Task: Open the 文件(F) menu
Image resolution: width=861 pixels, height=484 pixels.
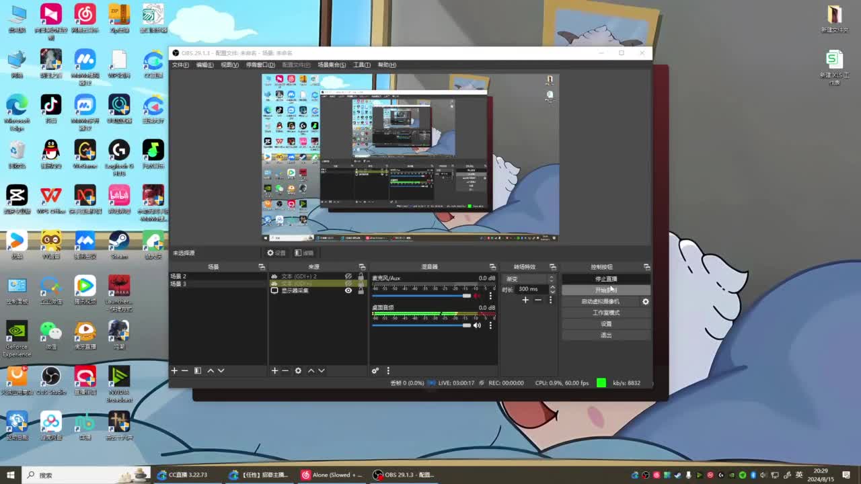Action: [x=180, y=65]
